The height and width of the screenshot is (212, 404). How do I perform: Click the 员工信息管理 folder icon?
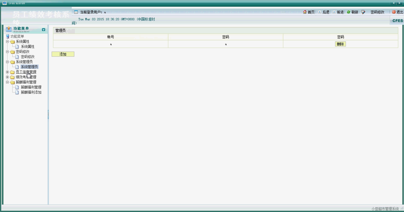point(12,72)
